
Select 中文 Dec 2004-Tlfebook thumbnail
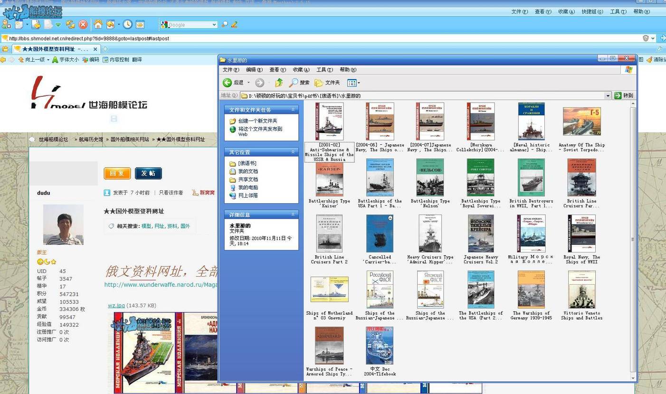[380, 346]
